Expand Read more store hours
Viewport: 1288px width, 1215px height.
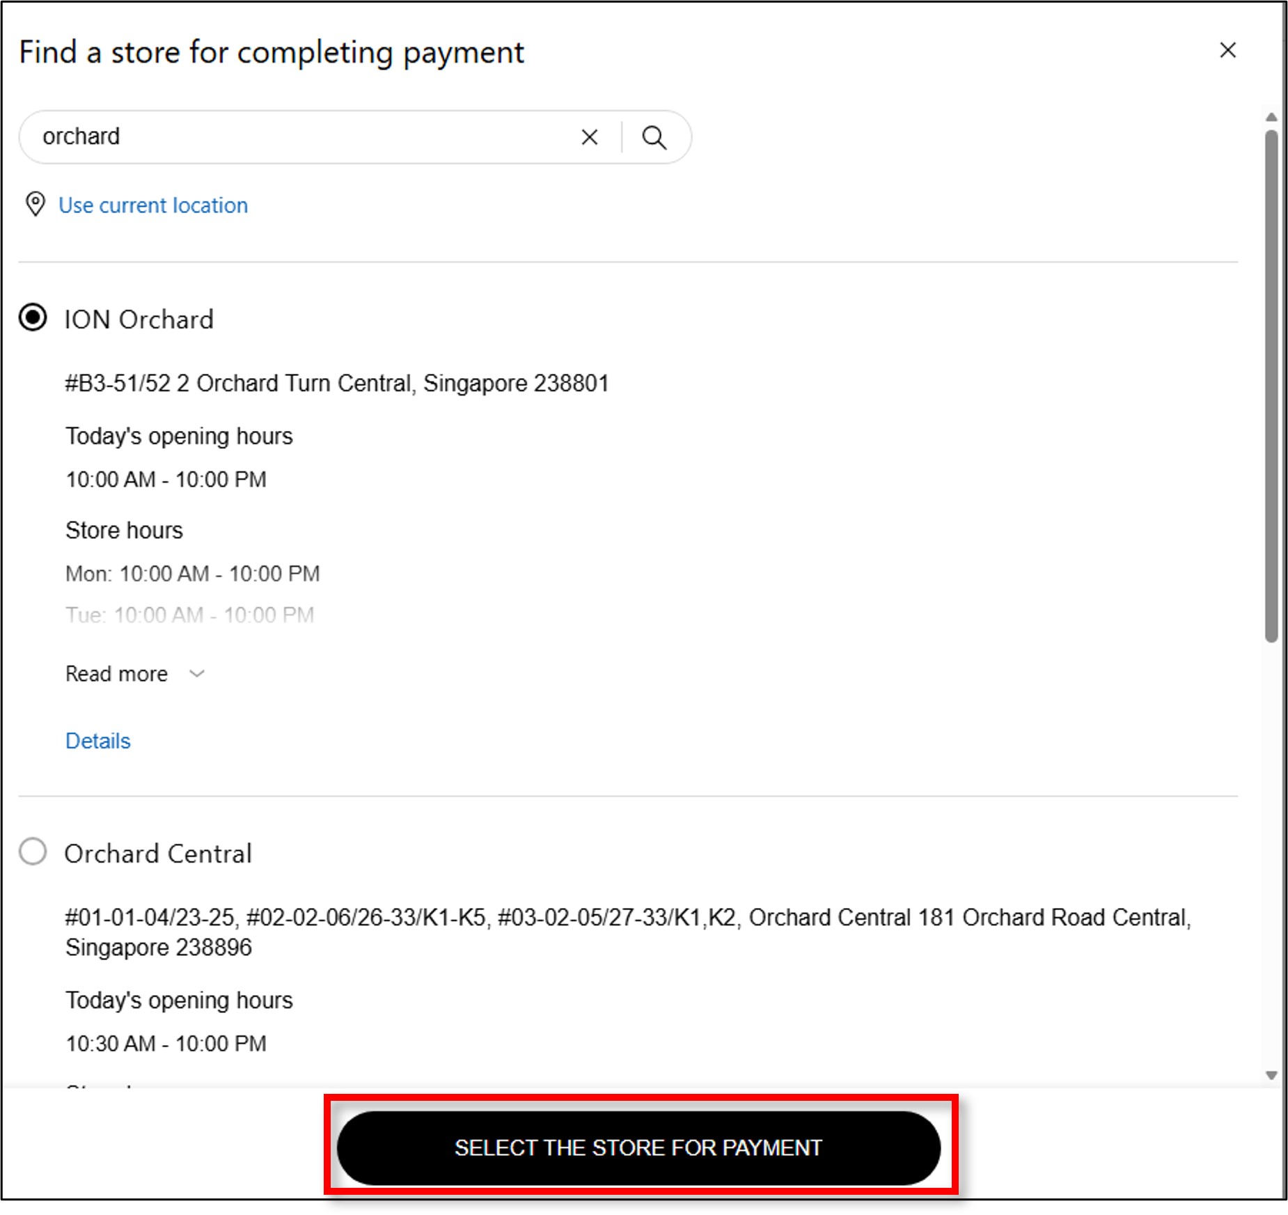(135, 674)
